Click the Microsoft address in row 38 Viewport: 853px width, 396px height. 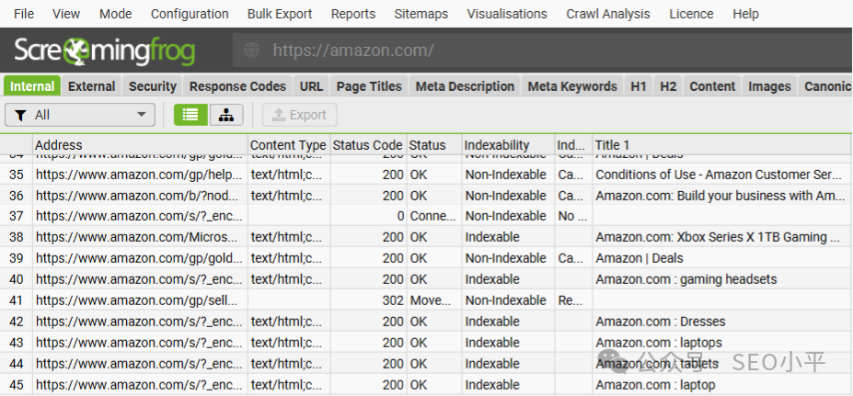139,237
